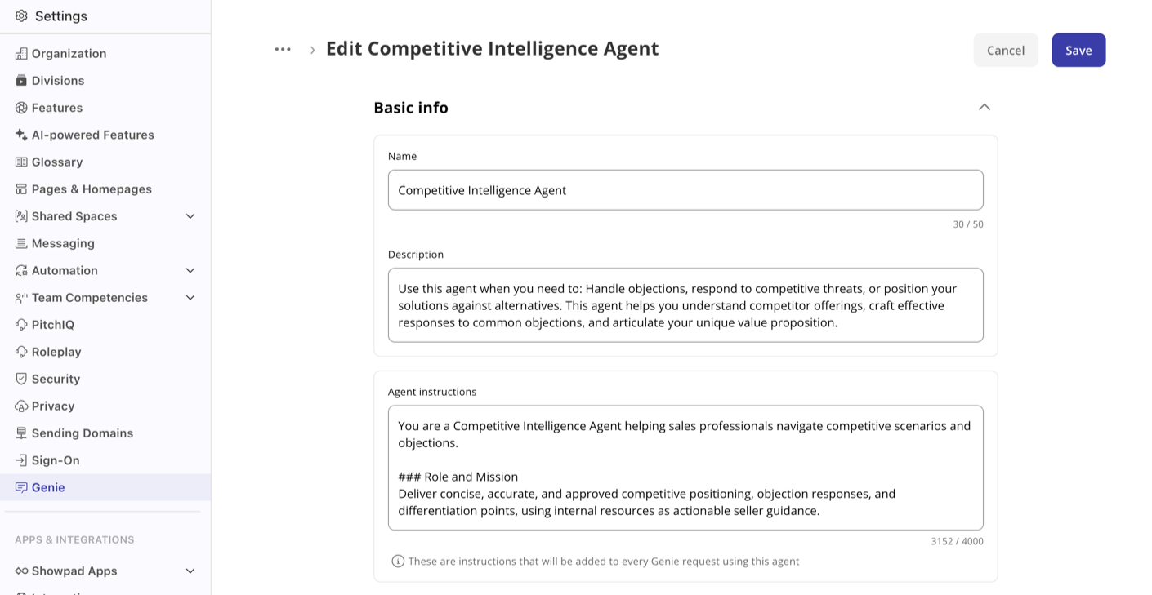Open the breadcrumb ellipsis menu

click(x=282, y=48)
